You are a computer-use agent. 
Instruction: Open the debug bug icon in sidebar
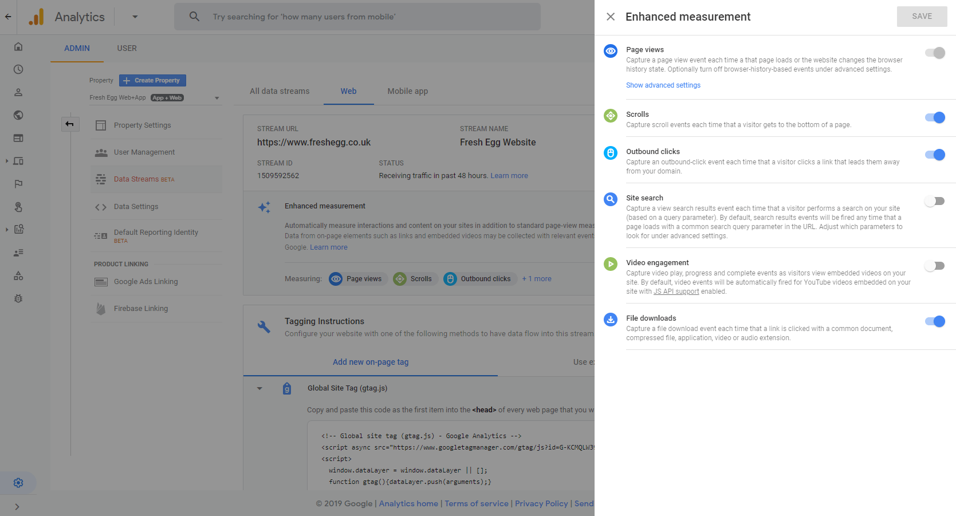(18, 298)
